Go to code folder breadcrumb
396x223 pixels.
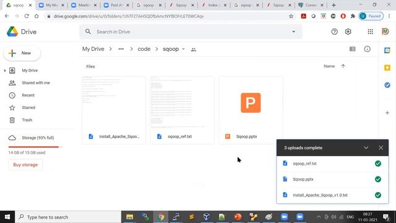pos(144,49)
